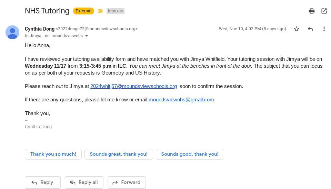Image resolution: width=331 pixels, height=189 pixels.
Task: Choose smart reply 'Thank you so much!'
Action: pyautogui.click(x=53, y=154)
